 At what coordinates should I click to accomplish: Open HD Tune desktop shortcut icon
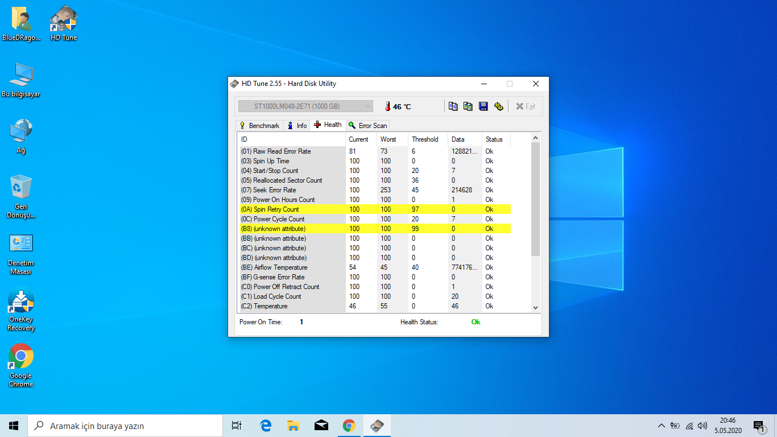pos(64,23)
